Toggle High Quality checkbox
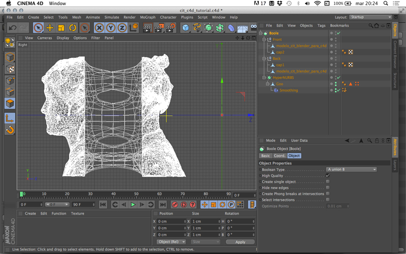The width and height of the screenshot is (406, 254). [328, 175]
